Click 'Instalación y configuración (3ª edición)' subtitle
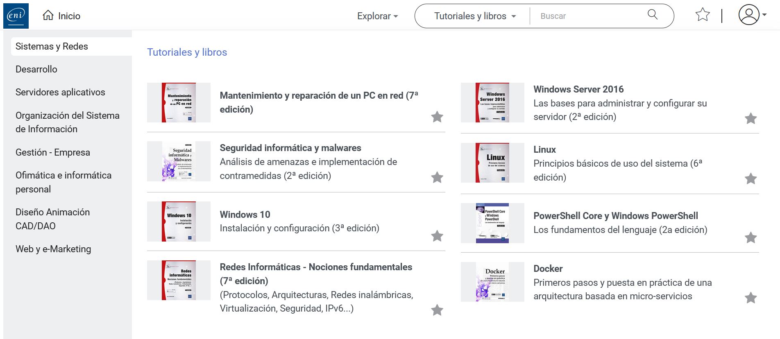Screen dimensions: 780x339 299,228
